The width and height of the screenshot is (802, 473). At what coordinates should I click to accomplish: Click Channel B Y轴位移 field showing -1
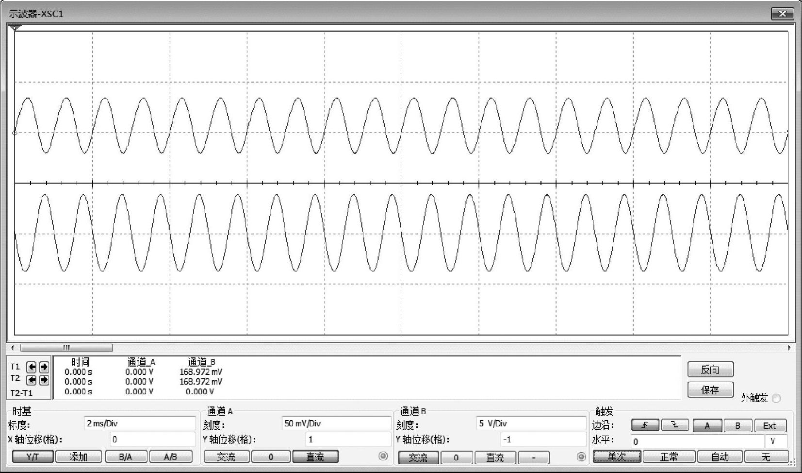(543, 439)
